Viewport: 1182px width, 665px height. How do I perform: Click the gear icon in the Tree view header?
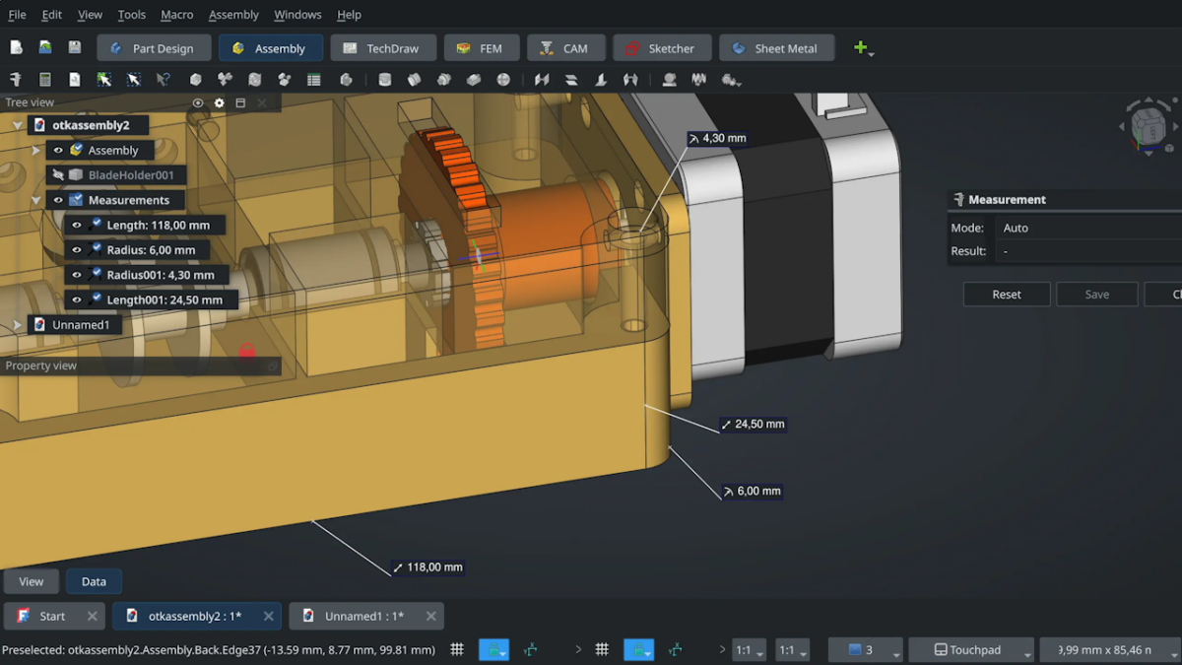tap(219, 101)
